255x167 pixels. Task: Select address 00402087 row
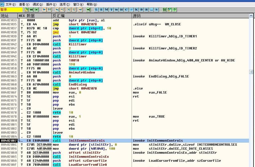124,141
